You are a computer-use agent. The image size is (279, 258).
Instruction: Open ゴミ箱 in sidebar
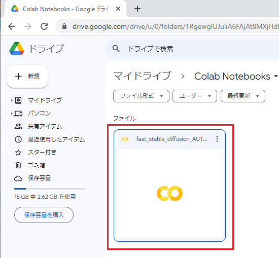click(x=37, y=165)
